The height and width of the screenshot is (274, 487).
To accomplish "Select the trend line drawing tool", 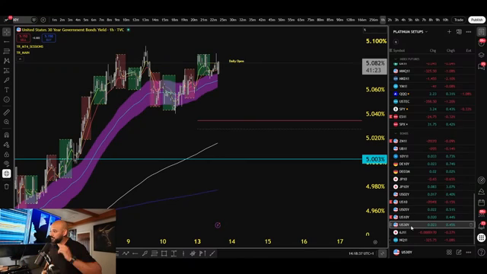I will point(7,42).
